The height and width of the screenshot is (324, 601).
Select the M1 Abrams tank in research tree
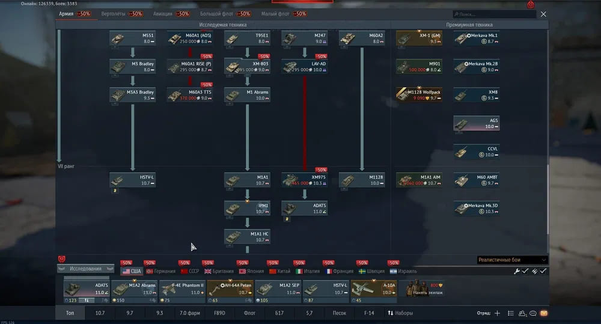click(x=247, y=95)
